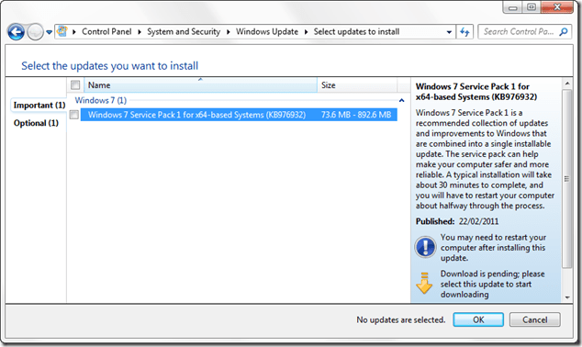Viewport: 582px width, 347px height.
Task: Click the Windows 7 (1) group label
Action: click(101, 101)
